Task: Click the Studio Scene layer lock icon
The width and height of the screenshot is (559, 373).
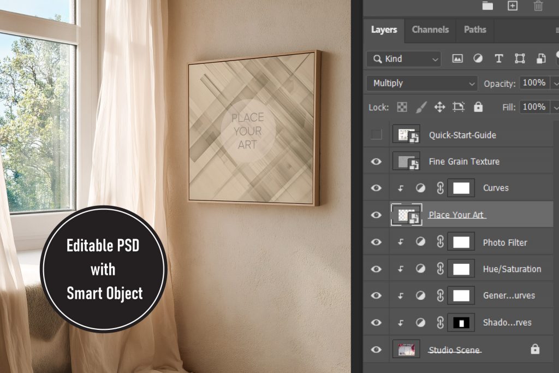Action: 535,349
